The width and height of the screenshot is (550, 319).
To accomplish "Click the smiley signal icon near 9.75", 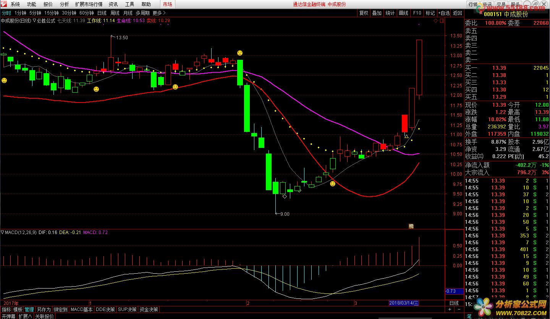I will 333,184.
